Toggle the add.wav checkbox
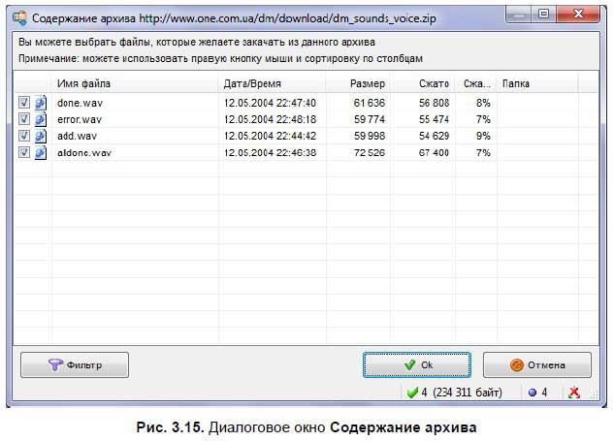614x441 pixels. point(24,136)
